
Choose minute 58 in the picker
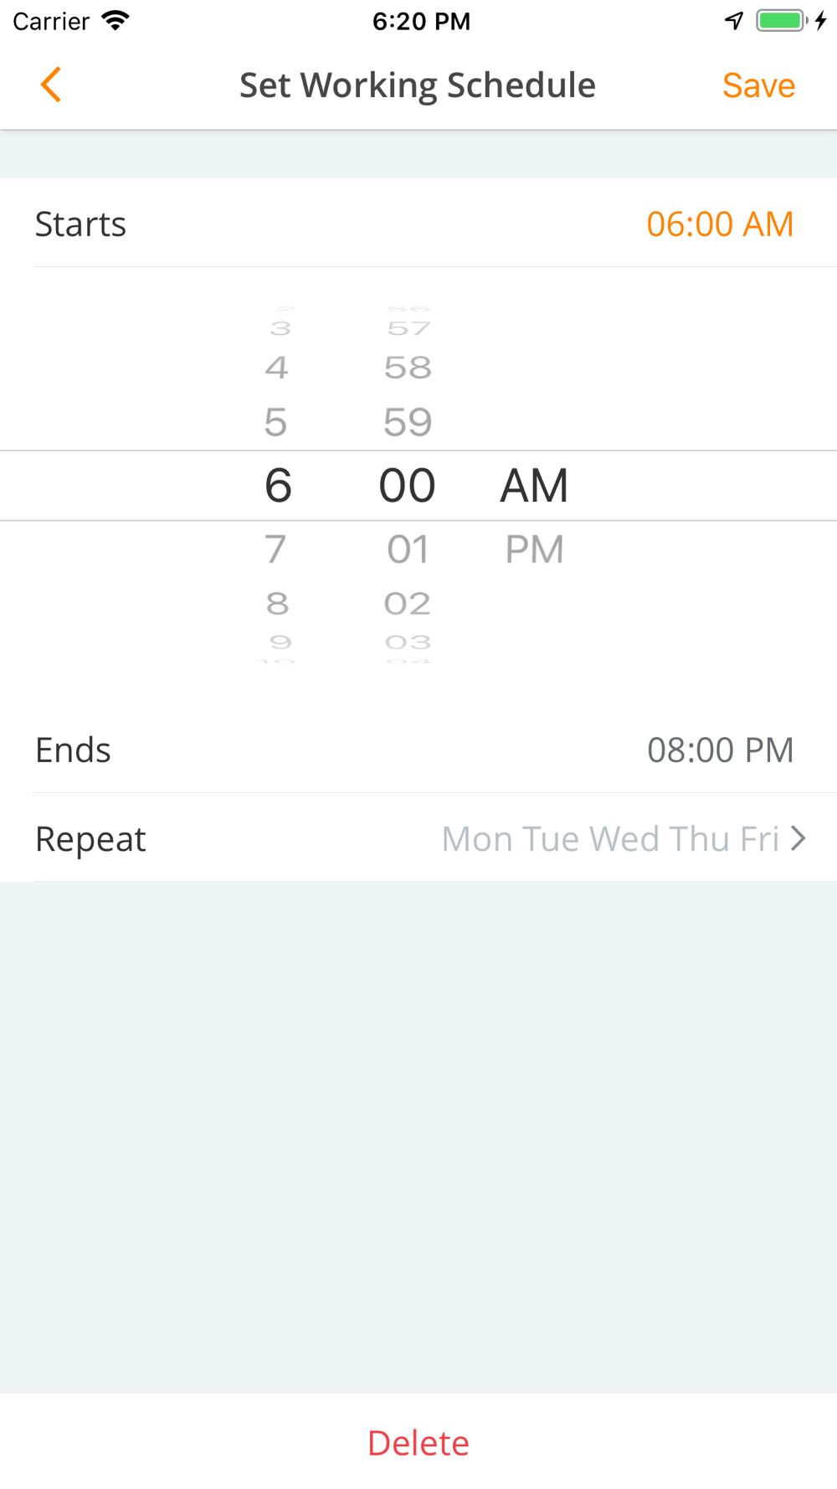coord(408,368)
